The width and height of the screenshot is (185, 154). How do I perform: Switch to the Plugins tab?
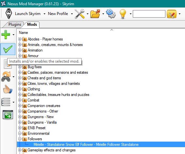[x=15, y=24]
